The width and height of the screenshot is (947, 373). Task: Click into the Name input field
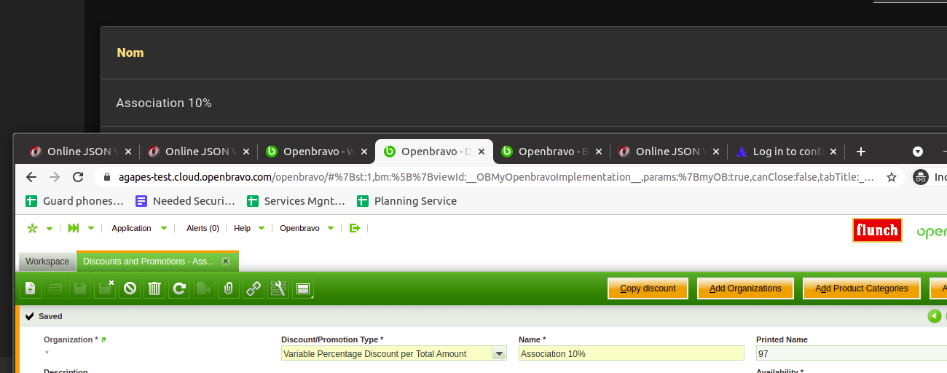click(x=631, y=353)
